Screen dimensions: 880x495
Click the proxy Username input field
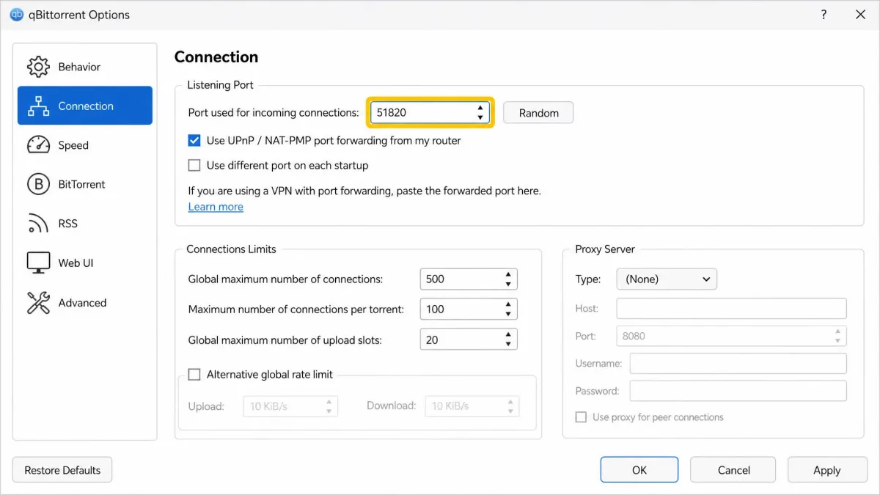[738, 363]
